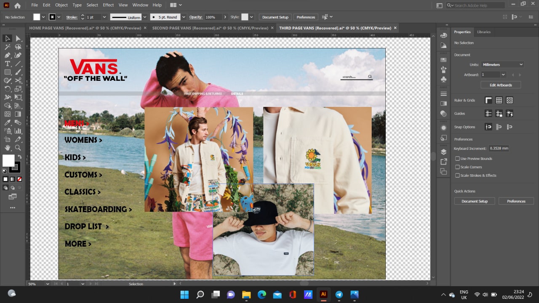Activate the Eyedropper tool
Viewport: 539px width, 303px height.
8,122
